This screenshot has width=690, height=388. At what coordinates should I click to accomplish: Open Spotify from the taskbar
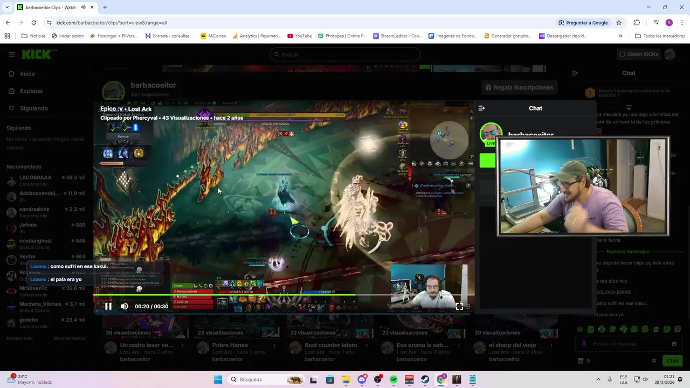click(x=394, y=379)
